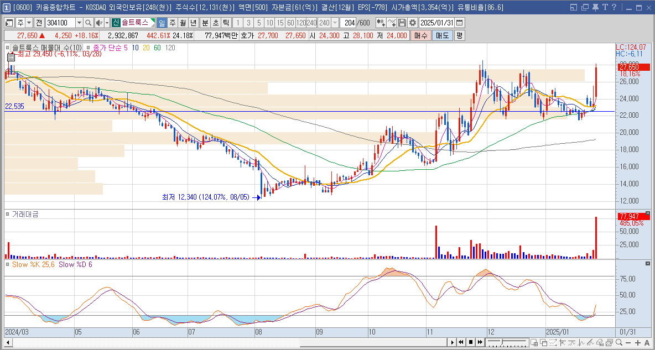Viewport: 655px width, 350px height.
Task: Click the add candlestick chart icon
Action: pos(381,23)
